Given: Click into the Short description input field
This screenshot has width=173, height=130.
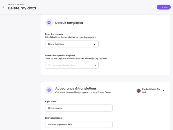Looking at the screenshot, I should click(79, 124).
